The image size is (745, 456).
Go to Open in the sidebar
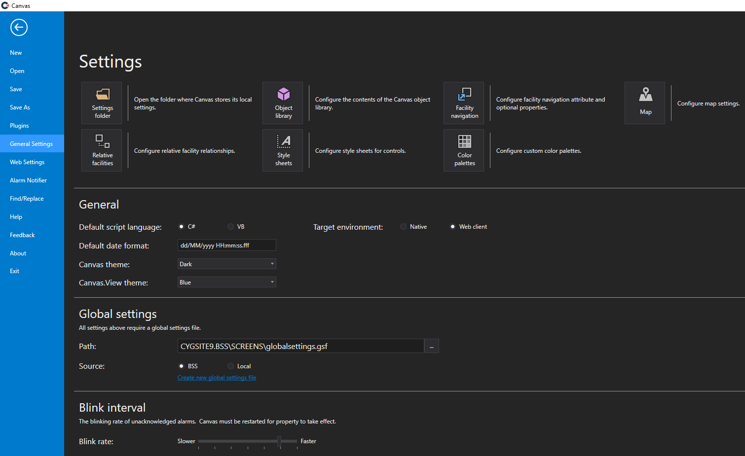point(32,71)
